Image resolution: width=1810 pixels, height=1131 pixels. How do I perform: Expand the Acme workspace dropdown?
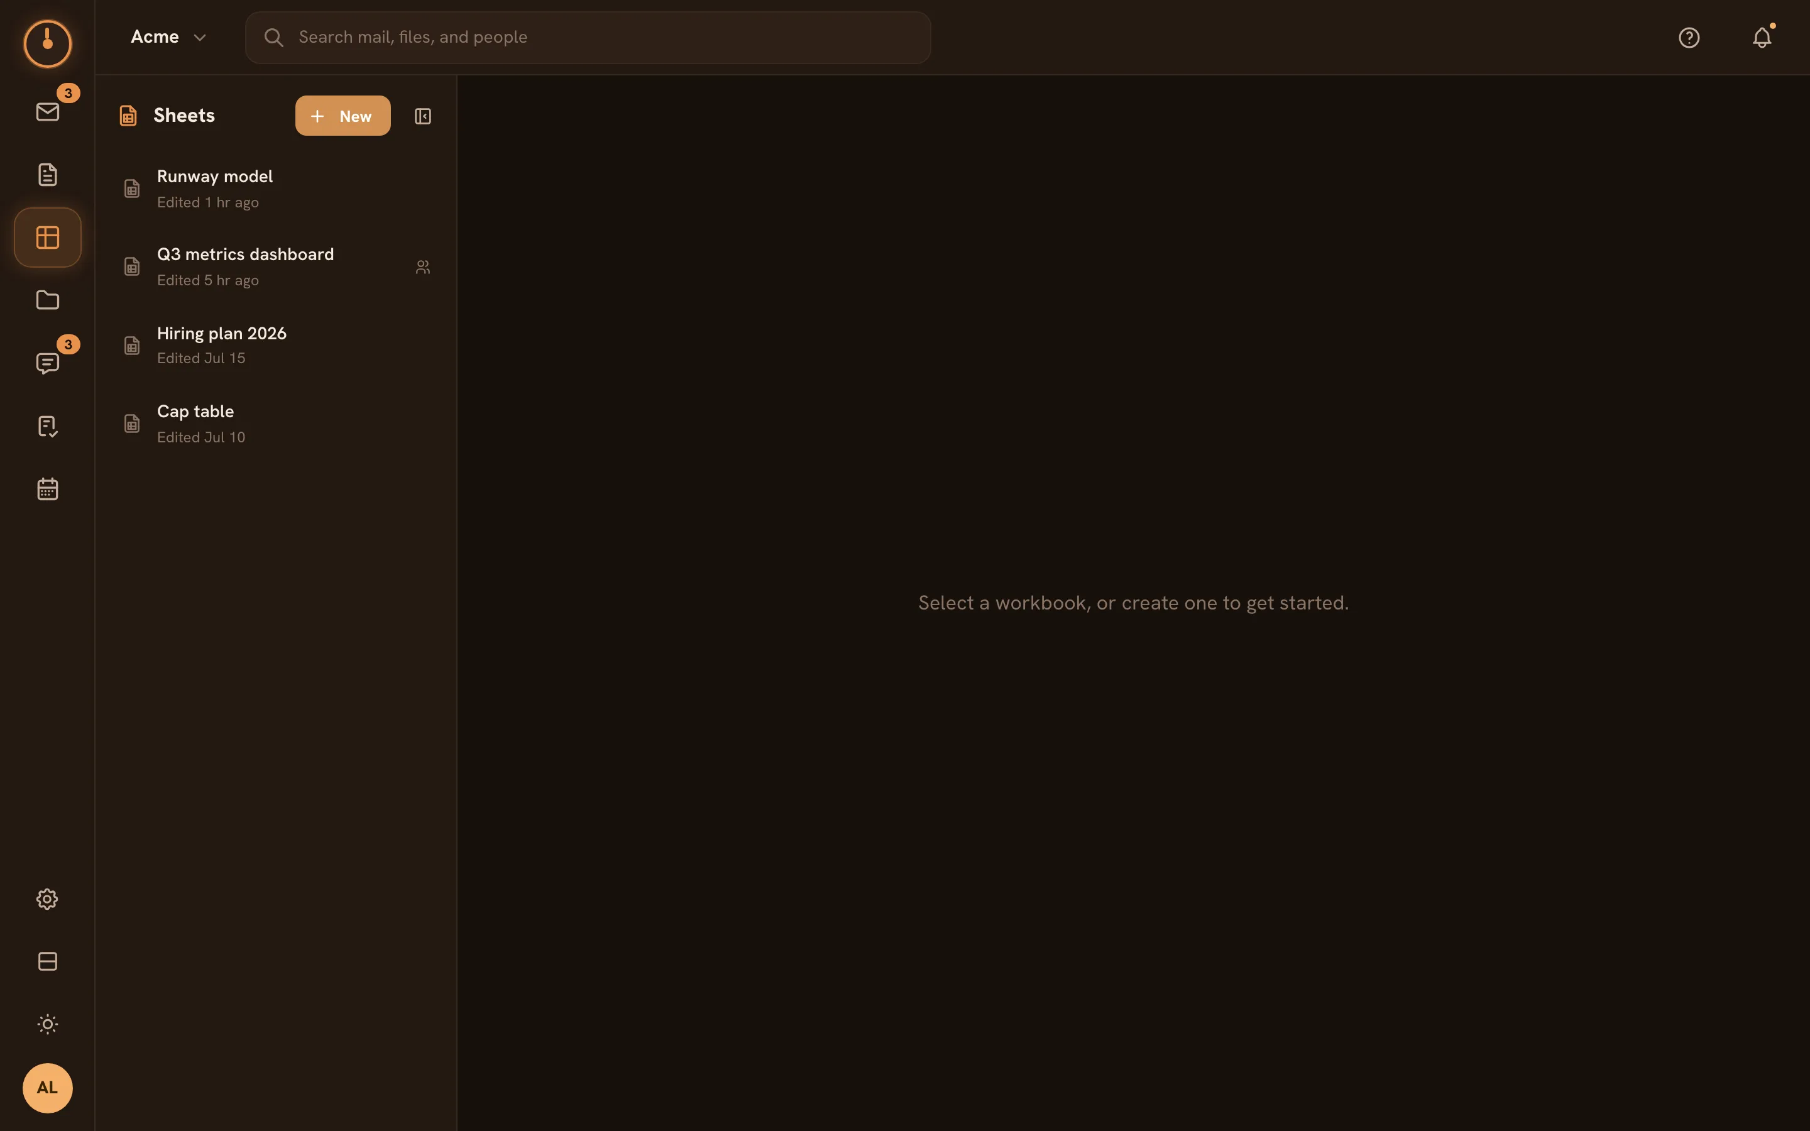[168, 36]
